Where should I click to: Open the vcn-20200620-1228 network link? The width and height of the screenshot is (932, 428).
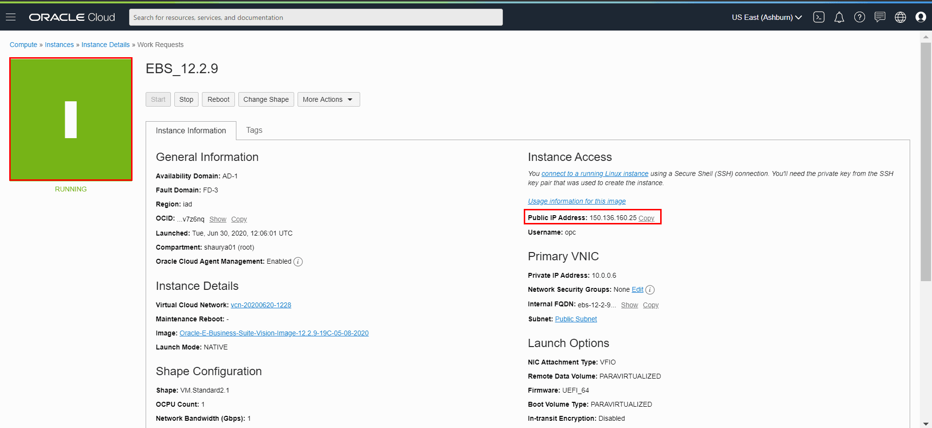click(261, 305)
